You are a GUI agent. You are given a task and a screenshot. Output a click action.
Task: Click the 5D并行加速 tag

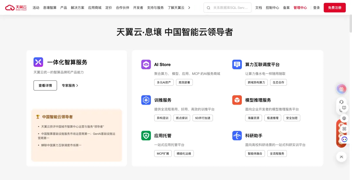pos(203,118)
